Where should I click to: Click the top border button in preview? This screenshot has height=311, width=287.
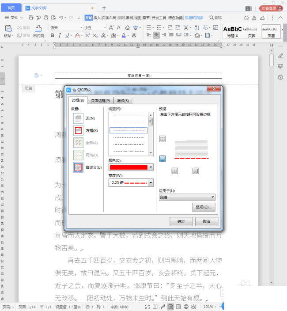162,139
